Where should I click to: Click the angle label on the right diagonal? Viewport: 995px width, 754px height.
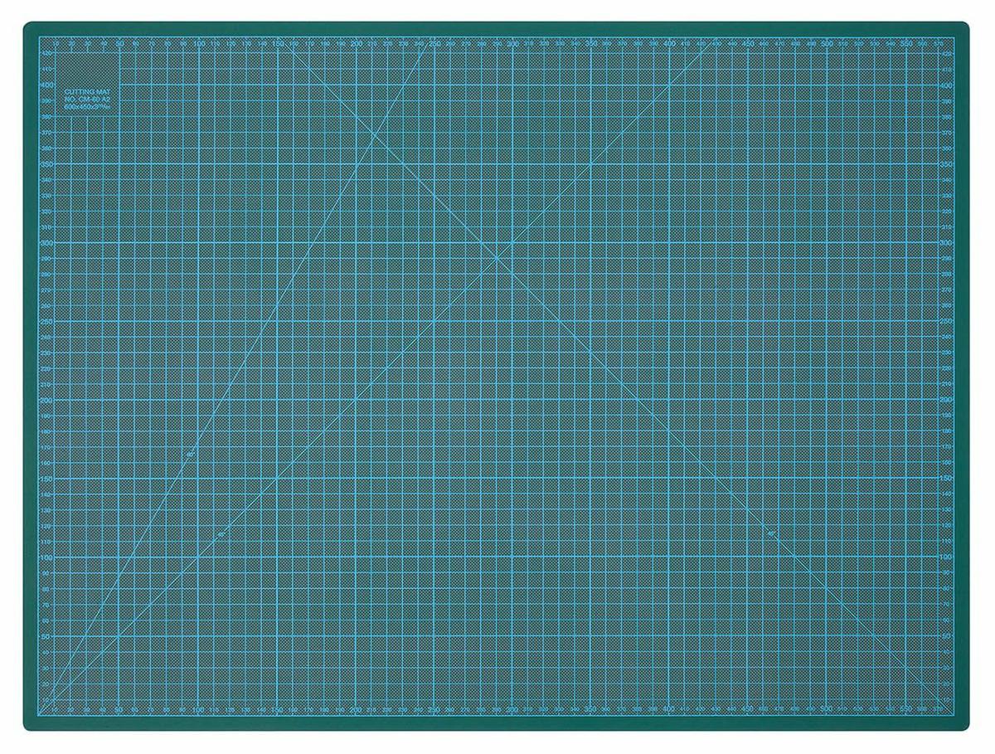(771, 533)
